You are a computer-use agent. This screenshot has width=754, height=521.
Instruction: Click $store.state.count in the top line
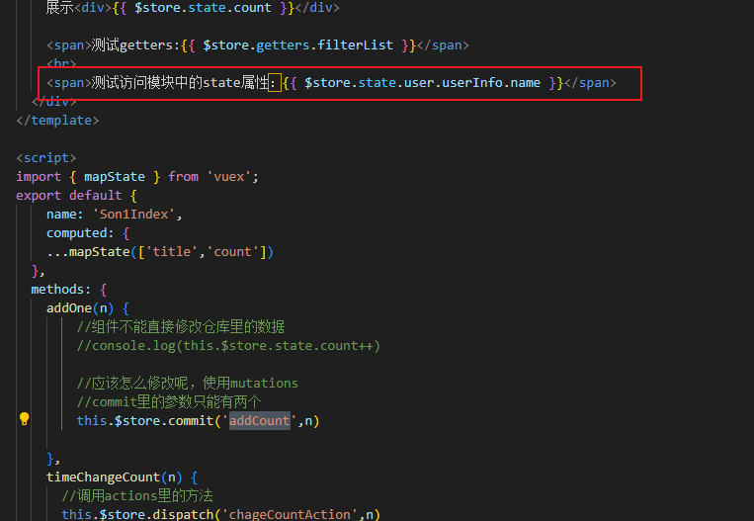click(x=203, y=8)
